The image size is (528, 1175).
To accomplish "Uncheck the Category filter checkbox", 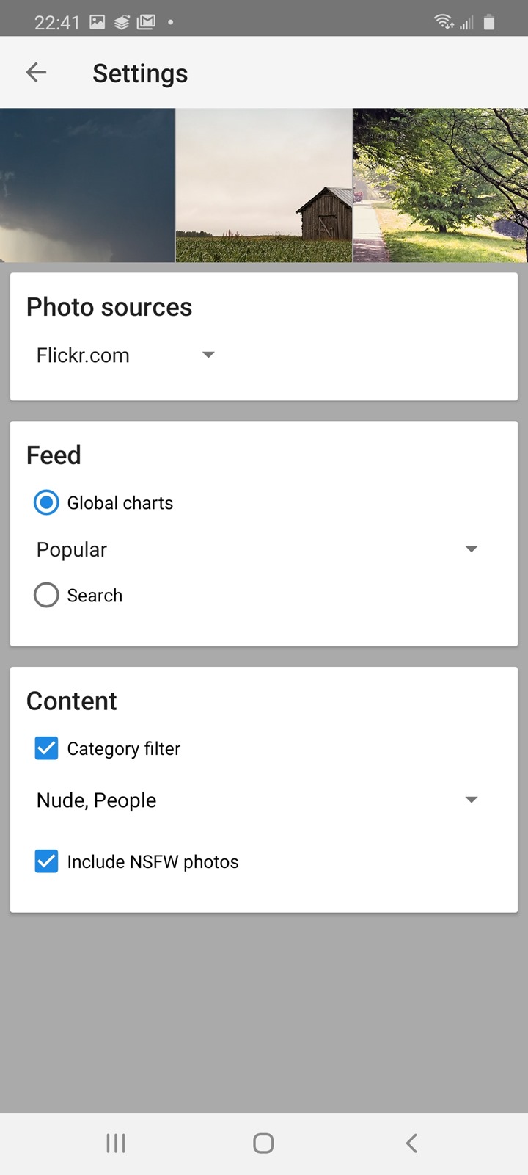I will pyautogui.click(x=46, y=748).
